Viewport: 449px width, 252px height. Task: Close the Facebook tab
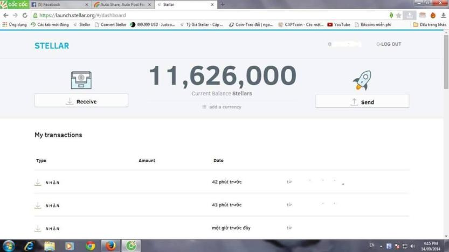pyautogui.click(x=87, y=4)
